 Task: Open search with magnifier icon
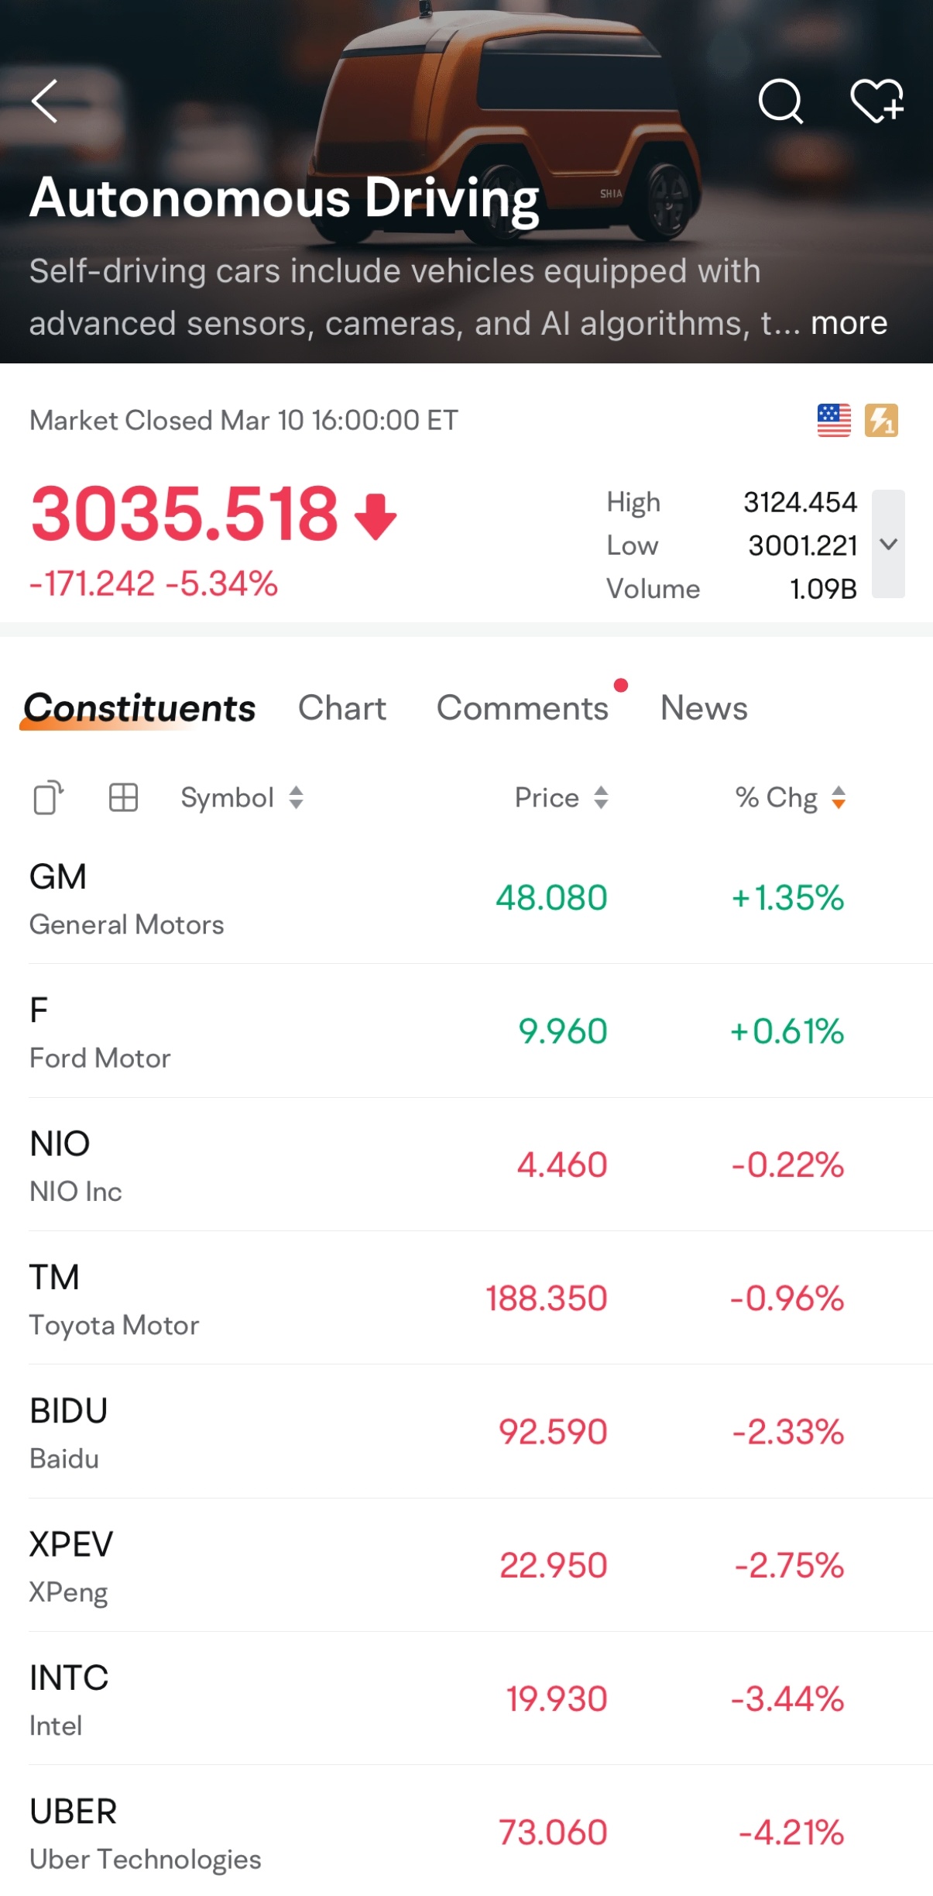tap(780, 102)
